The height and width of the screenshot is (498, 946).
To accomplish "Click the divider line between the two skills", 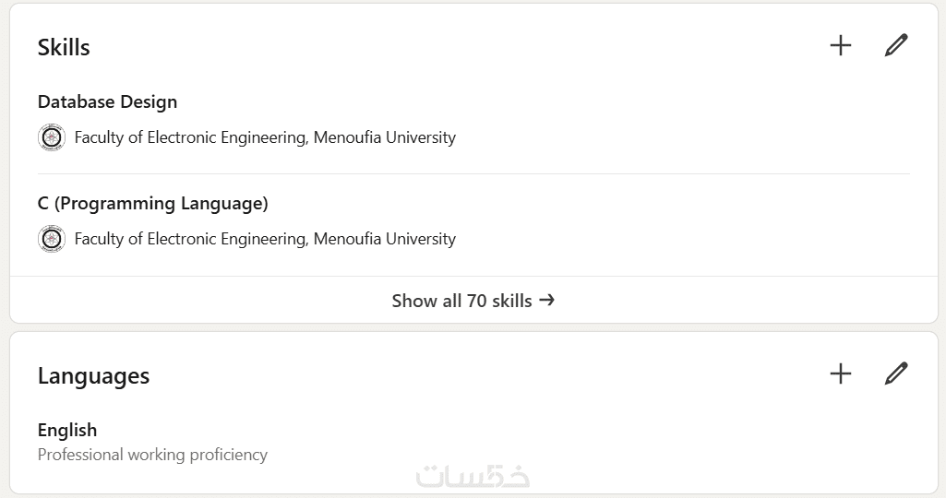I will [x=473, y=173].
